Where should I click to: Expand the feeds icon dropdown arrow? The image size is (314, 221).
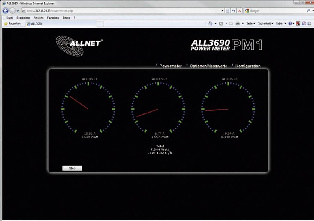[x=226, y=24]
